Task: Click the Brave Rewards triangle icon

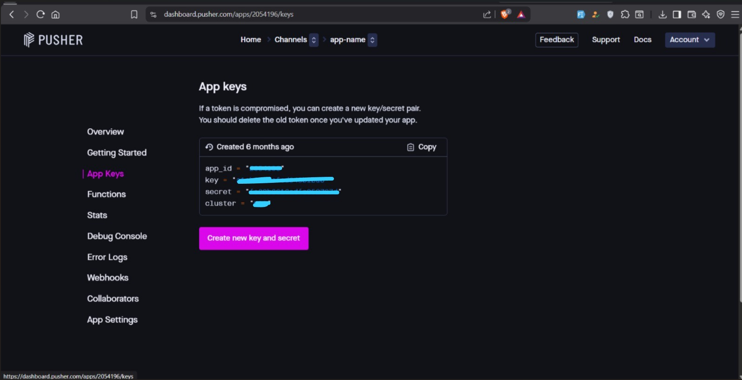Action: click(521, 14)
